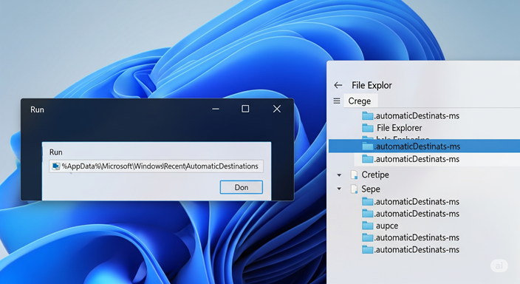This screenshot has width=520, height=284.
Task: Click the File Explor title text
Action: point(372,85)
